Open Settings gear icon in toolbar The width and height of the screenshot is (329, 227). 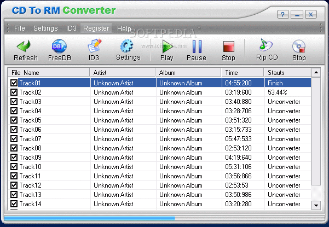[126, 46]
